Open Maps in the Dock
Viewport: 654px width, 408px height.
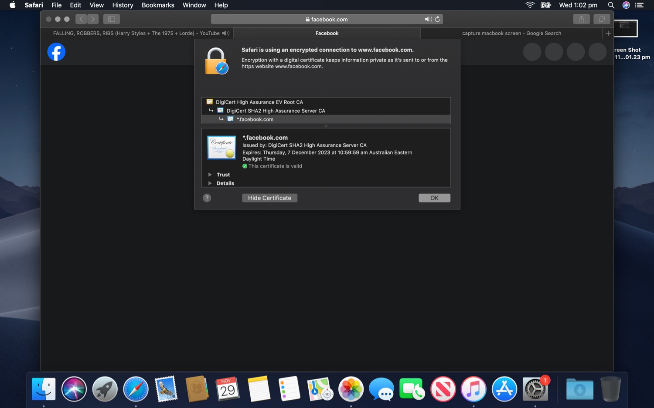(320, 389)
